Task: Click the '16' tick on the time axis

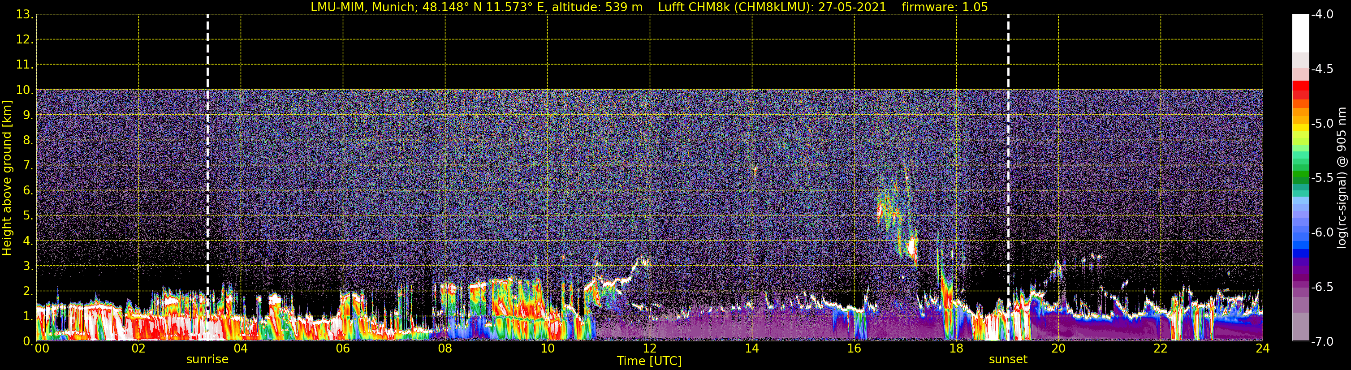Action: [855, 348]
